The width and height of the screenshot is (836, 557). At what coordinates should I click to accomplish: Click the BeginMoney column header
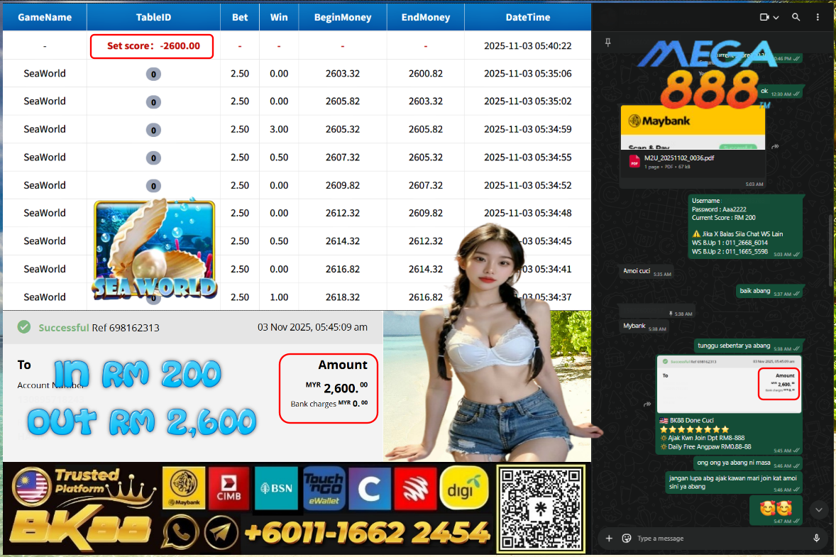click(342, 17)
